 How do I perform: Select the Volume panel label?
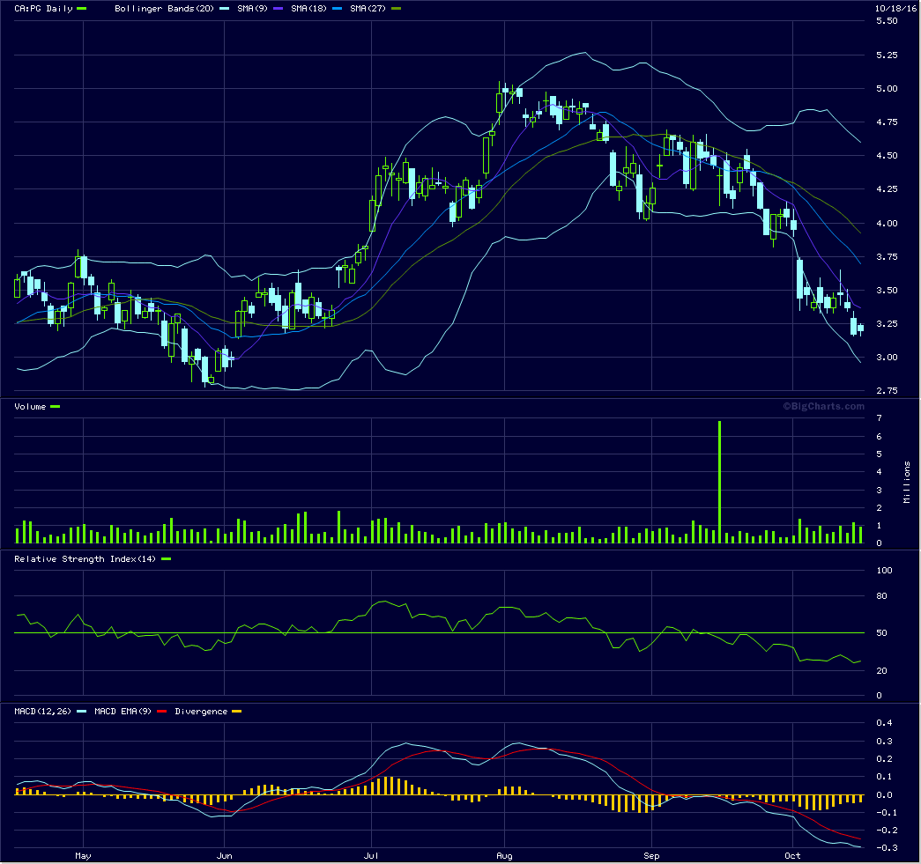[30, 406]
